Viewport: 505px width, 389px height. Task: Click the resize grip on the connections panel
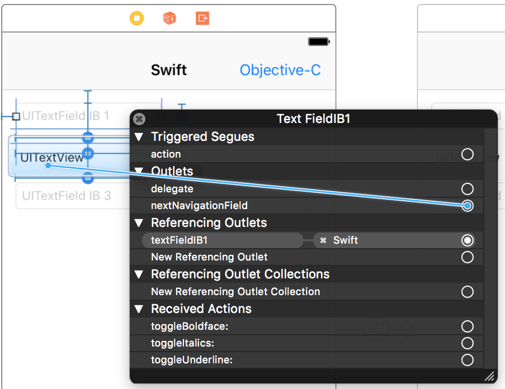coord(490,376)
